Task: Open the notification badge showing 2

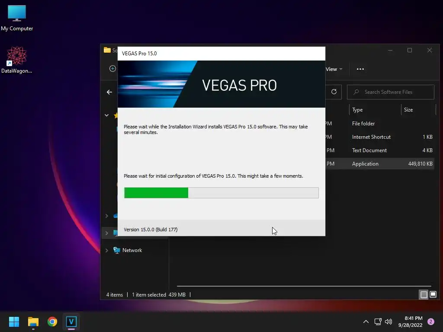Action: point(431,322)
